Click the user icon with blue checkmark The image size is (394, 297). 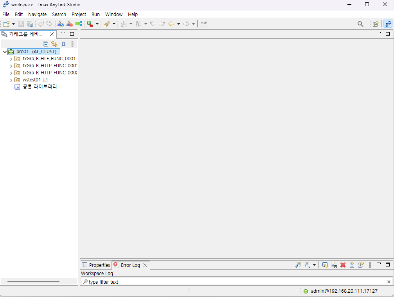click(61, 24)
